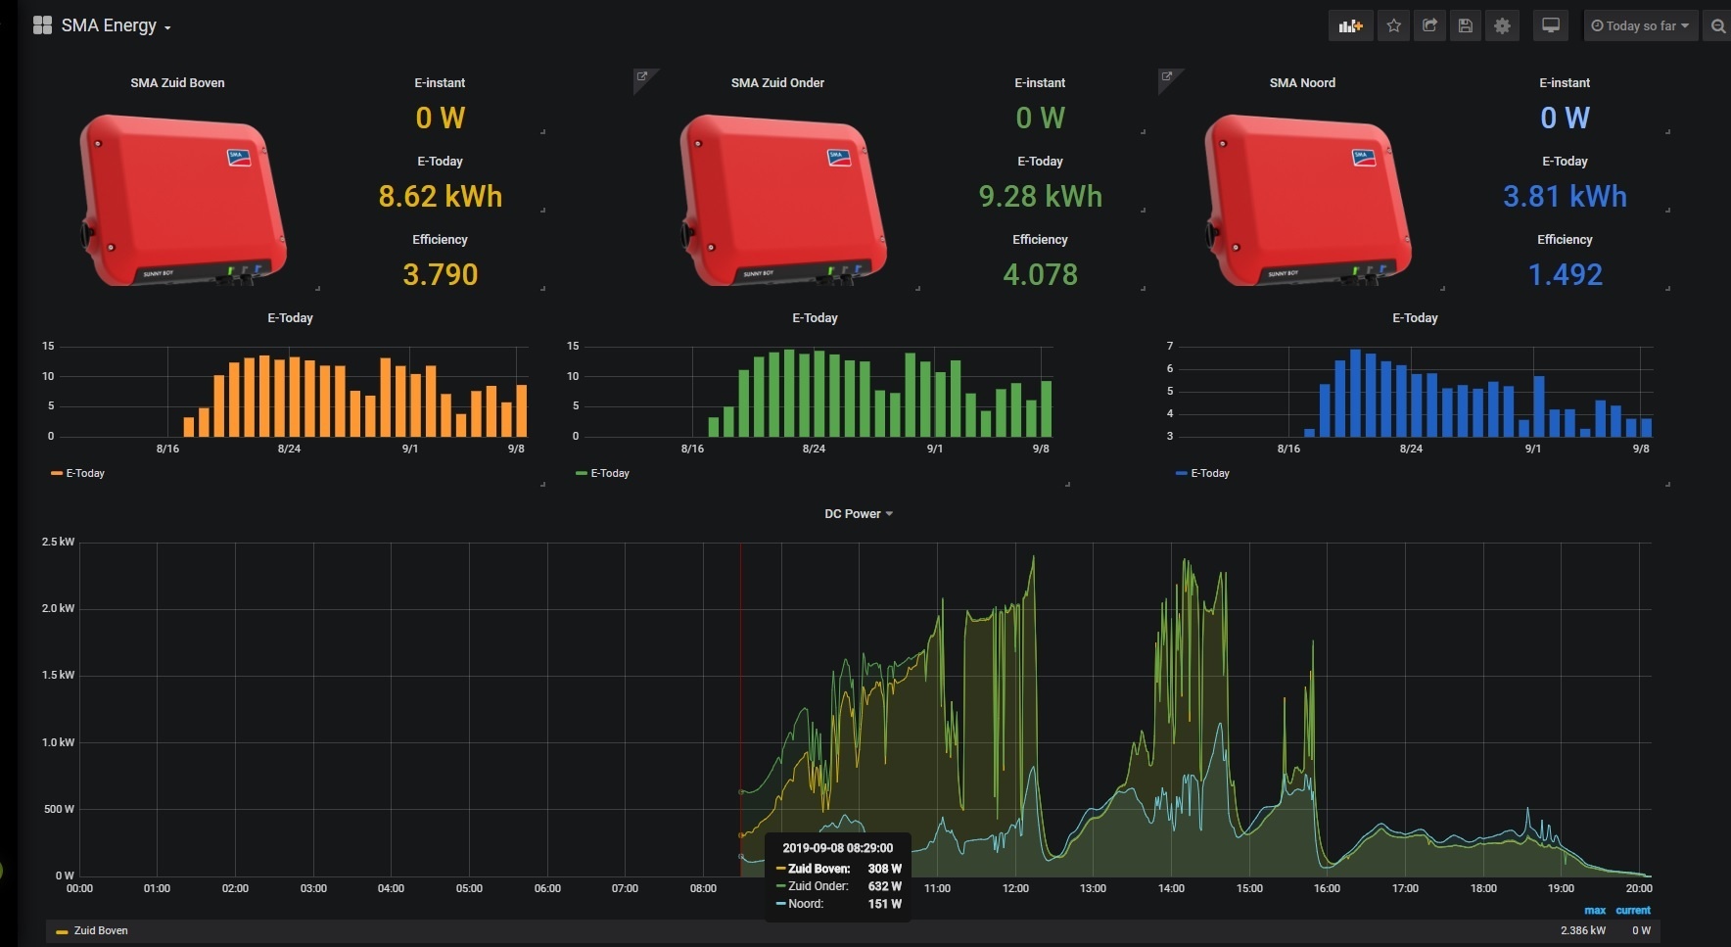Click the blue E-Today bar chart title
Screen dimensions: 1731x947
pos(1415,318)
